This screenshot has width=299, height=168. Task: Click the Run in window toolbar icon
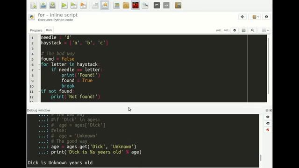[x=74, y=5]
